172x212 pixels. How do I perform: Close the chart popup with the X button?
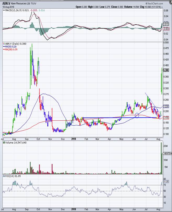pyautogui.click(x=171, y=2)
